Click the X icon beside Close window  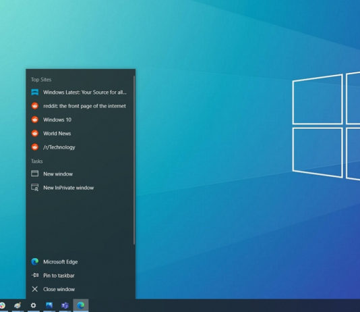35,289
